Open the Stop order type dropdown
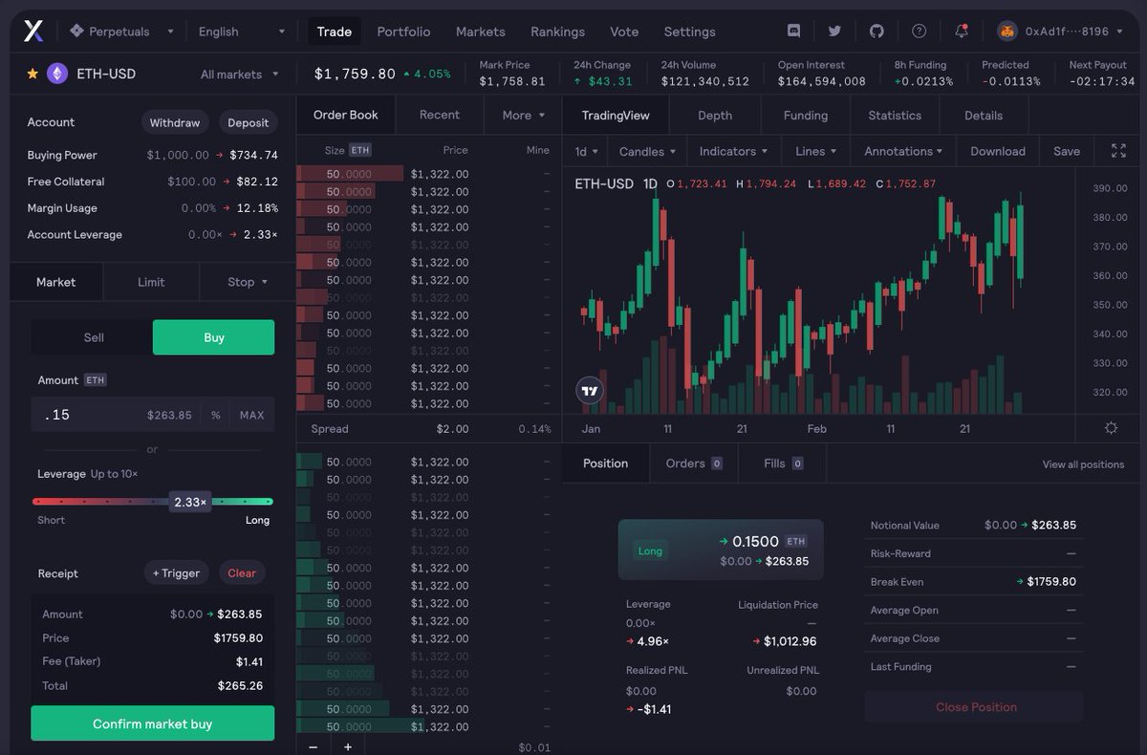Screen dimensions: 1147x755 pyautogui.click(x=247, y=282)
